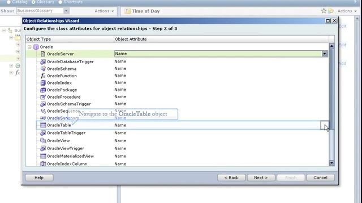The image size is (362, 203).
Task: Open the OracleTable attribute dropdown
Action: (324, 125)
